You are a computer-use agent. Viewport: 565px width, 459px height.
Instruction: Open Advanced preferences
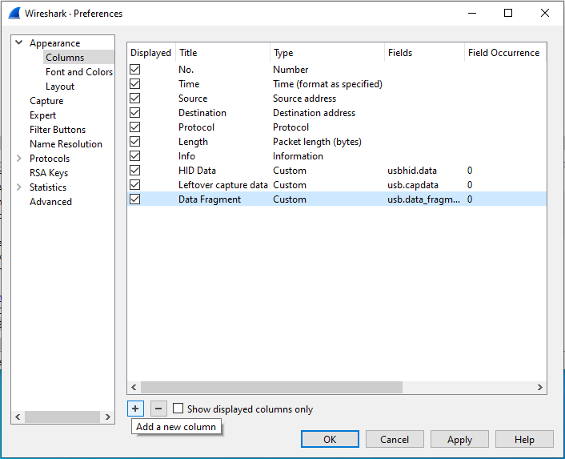point(50,202)
